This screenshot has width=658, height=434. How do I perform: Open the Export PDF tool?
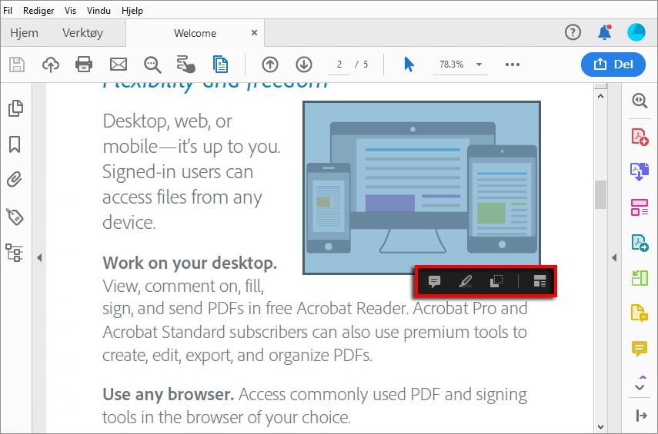coord(640,243)
